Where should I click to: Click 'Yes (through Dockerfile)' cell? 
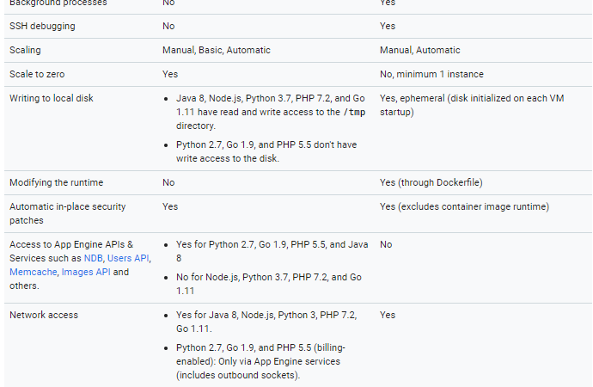[431, 182]
